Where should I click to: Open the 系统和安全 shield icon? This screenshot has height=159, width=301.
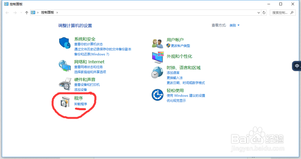click(x=64, y=43)
